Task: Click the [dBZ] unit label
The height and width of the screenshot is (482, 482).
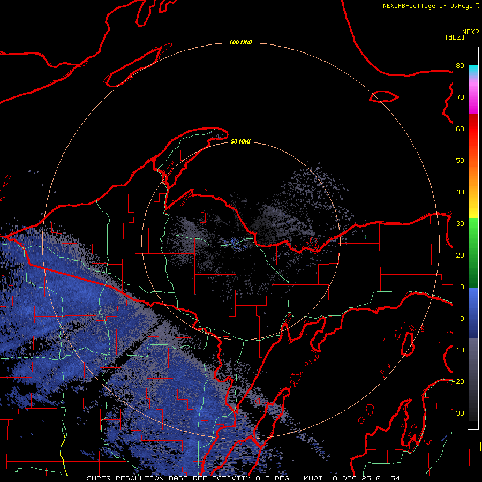Action: (455, 37)
